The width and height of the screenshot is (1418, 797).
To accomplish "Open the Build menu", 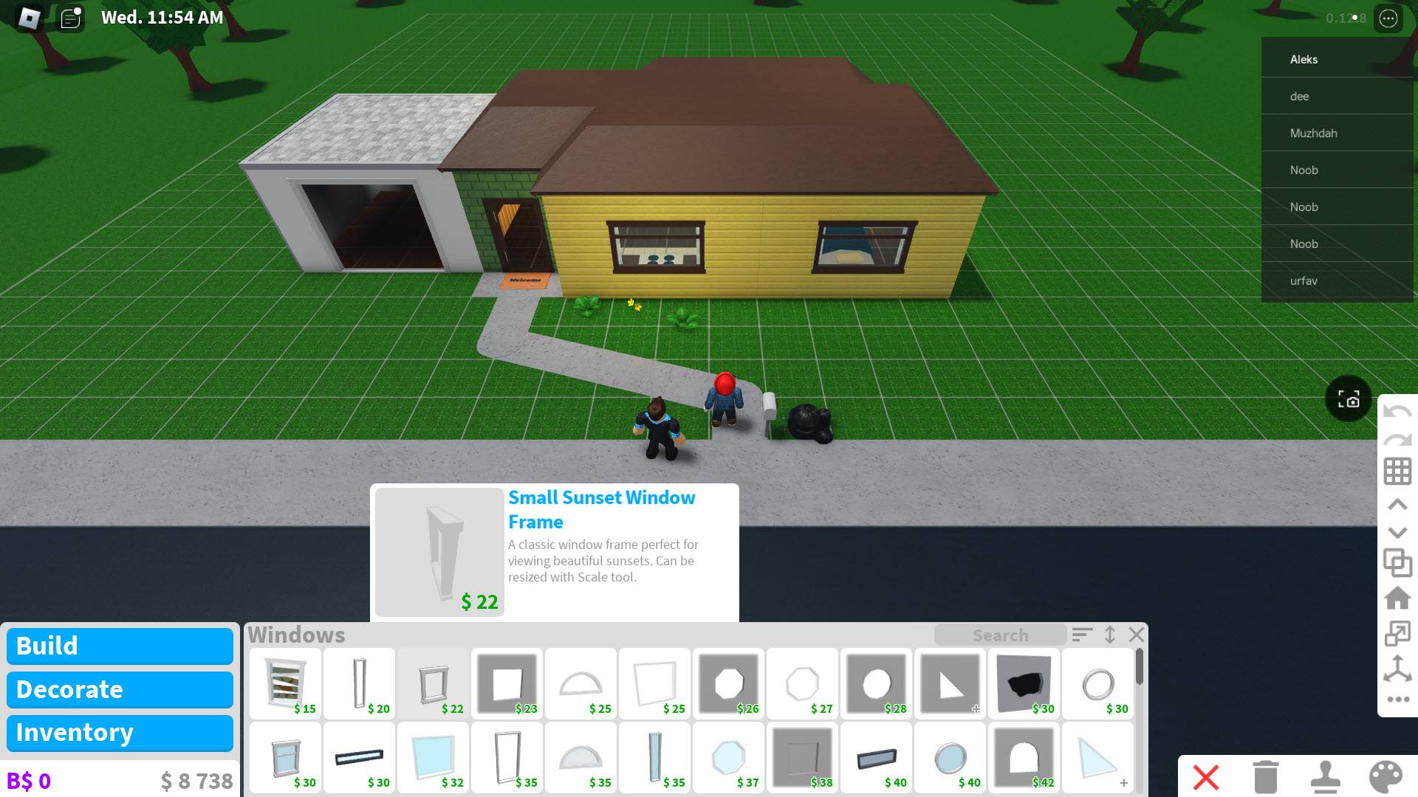I will pyautogui.click(x=120, y=646).
